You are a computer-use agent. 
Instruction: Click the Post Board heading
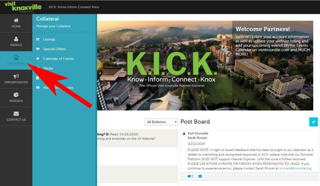pos(195,122)
